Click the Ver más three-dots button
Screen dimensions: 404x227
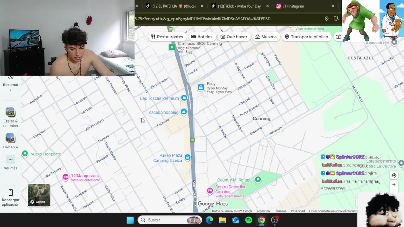coord(10,160)
